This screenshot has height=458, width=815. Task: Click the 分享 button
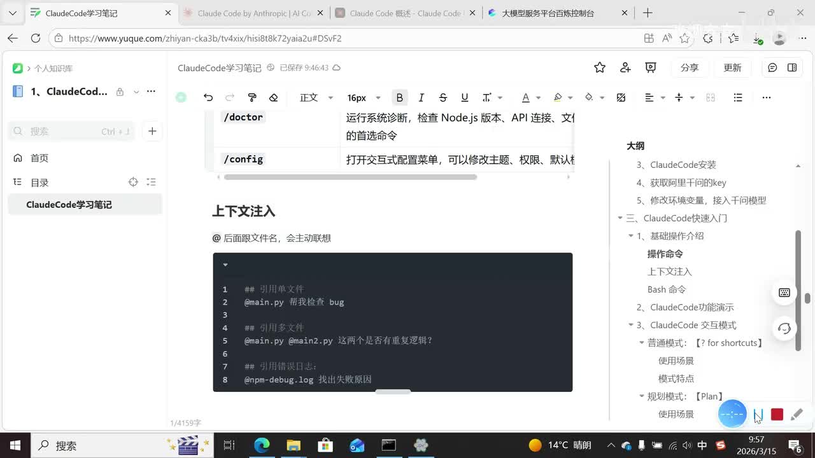click(x=689, y=67)
